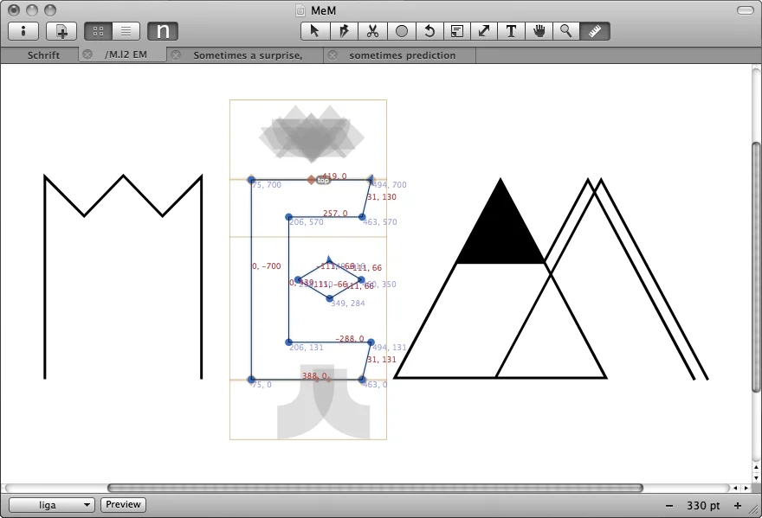Screen dimensions: 762x518
Task: Click the Preview button
Action: 123,505
